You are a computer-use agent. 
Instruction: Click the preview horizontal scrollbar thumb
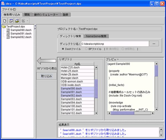coord(122,113)
